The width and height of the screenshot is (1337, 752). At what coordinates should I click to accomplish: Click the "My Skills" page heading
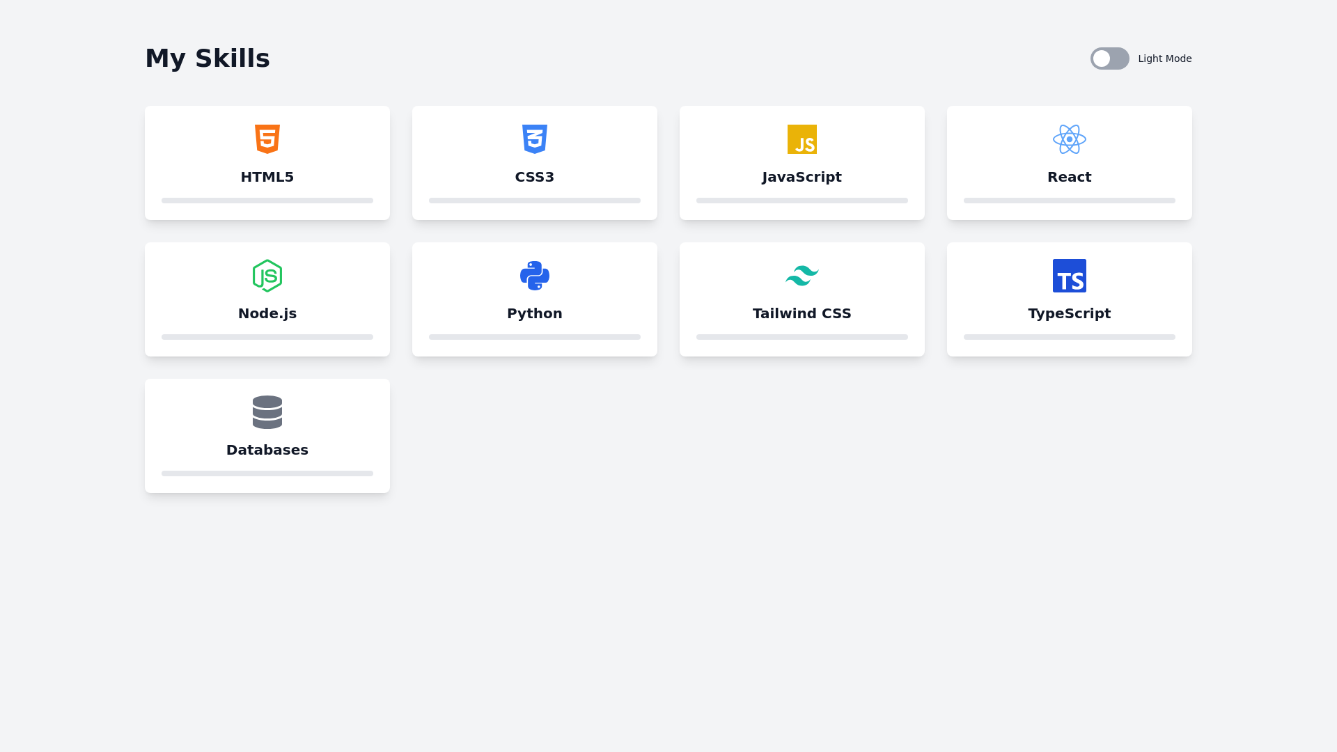point(208,58)
